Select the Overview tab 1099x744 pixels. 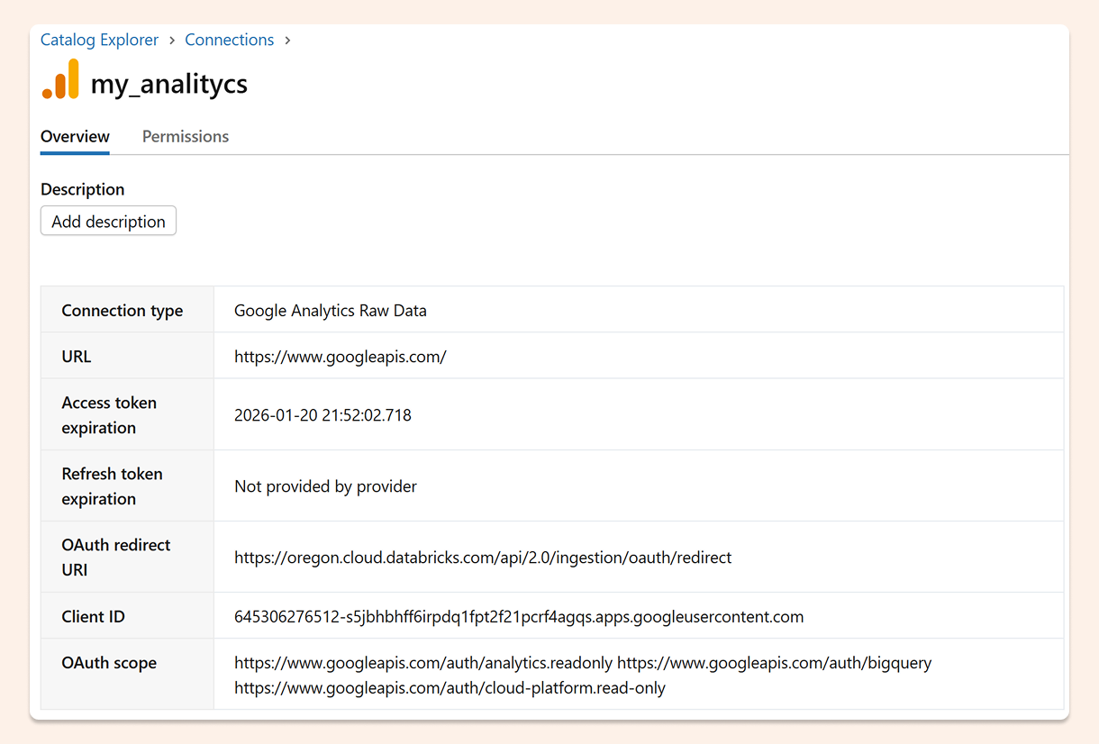point(75,136)
